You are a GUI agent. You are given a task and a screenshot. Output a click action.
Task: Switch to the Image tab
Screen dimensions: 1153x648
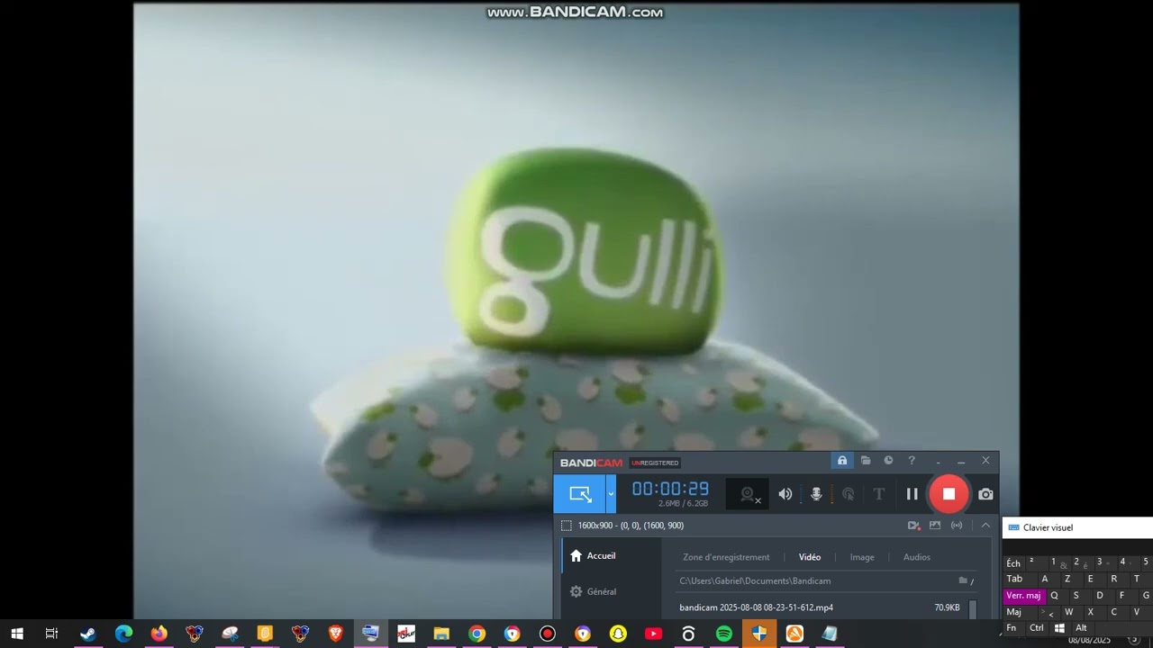pos(862,557)
